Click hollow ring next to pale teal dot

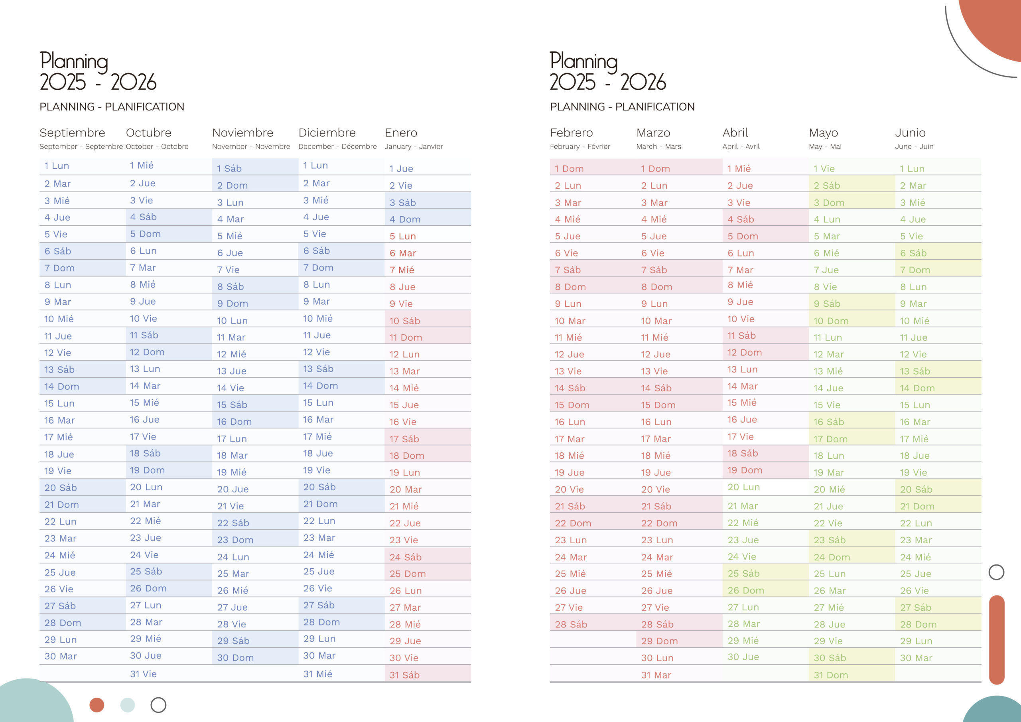pyautogui.click(x=158, y=705)
